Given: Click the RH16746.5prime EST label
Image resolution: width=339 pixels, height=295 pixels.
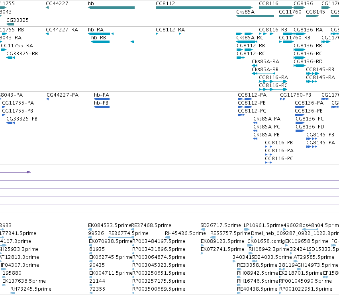Looking at the screenshot, I should pos(257,281).
